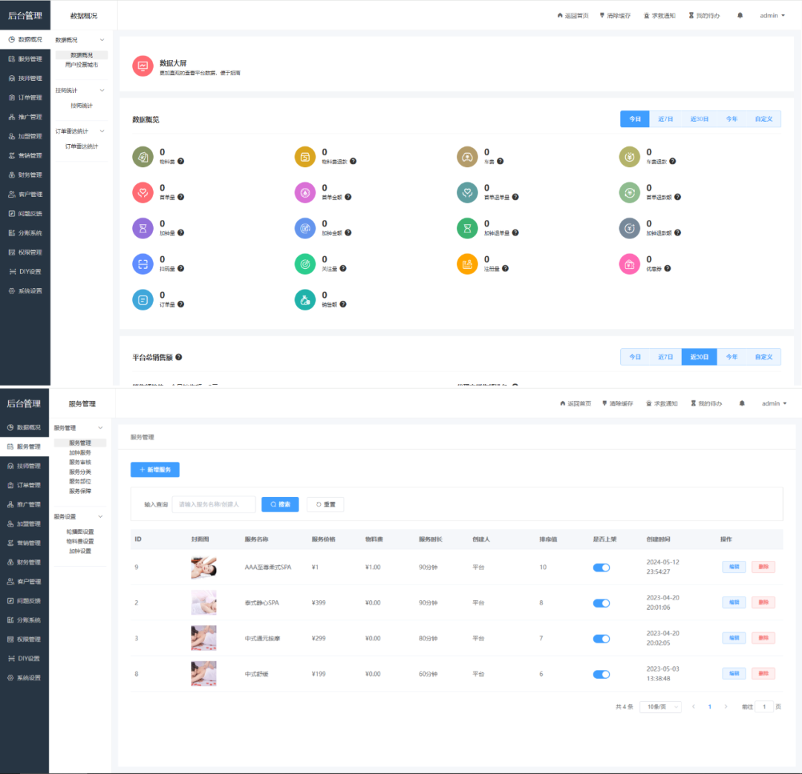Click help icon beside 平台总销售额 title

[179, 357]
